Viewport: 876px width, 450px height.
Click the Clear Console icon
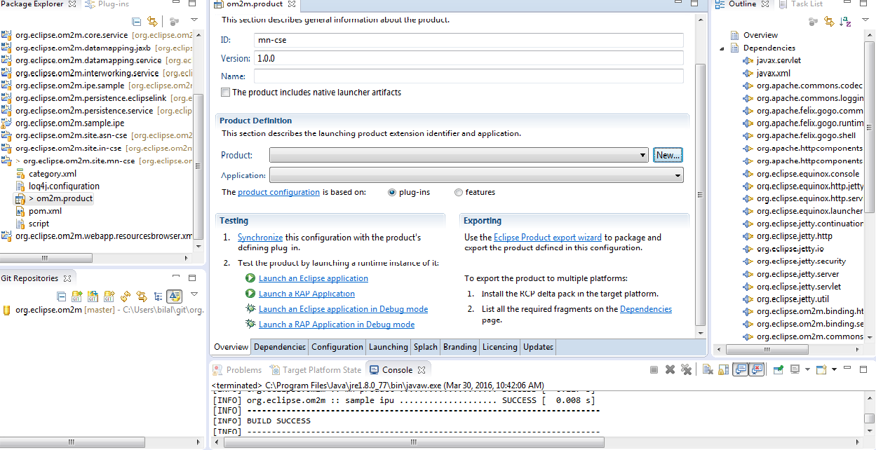point(708,369)
